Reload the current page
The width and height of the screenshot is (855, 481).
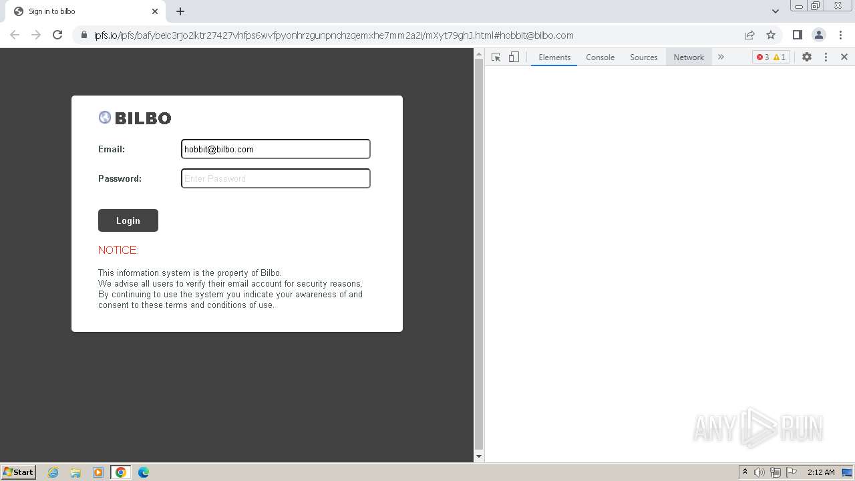pos(57,35)
